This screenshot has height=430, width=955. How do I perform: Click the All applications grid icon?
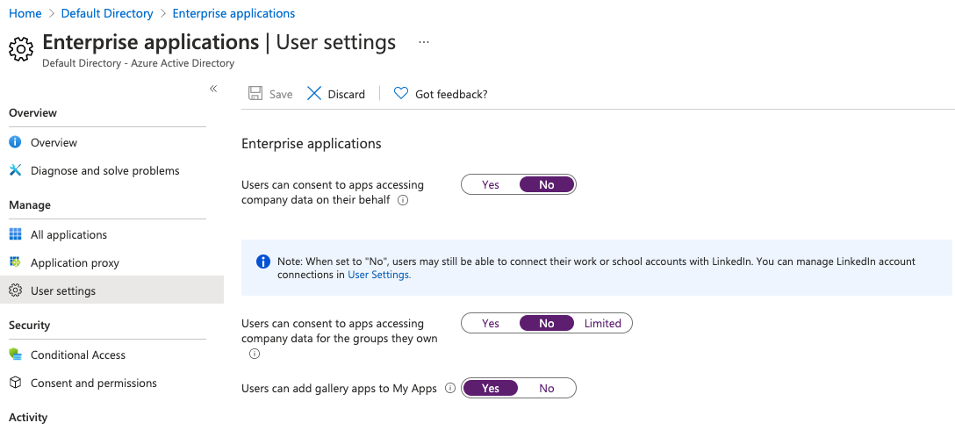[15, 234]
